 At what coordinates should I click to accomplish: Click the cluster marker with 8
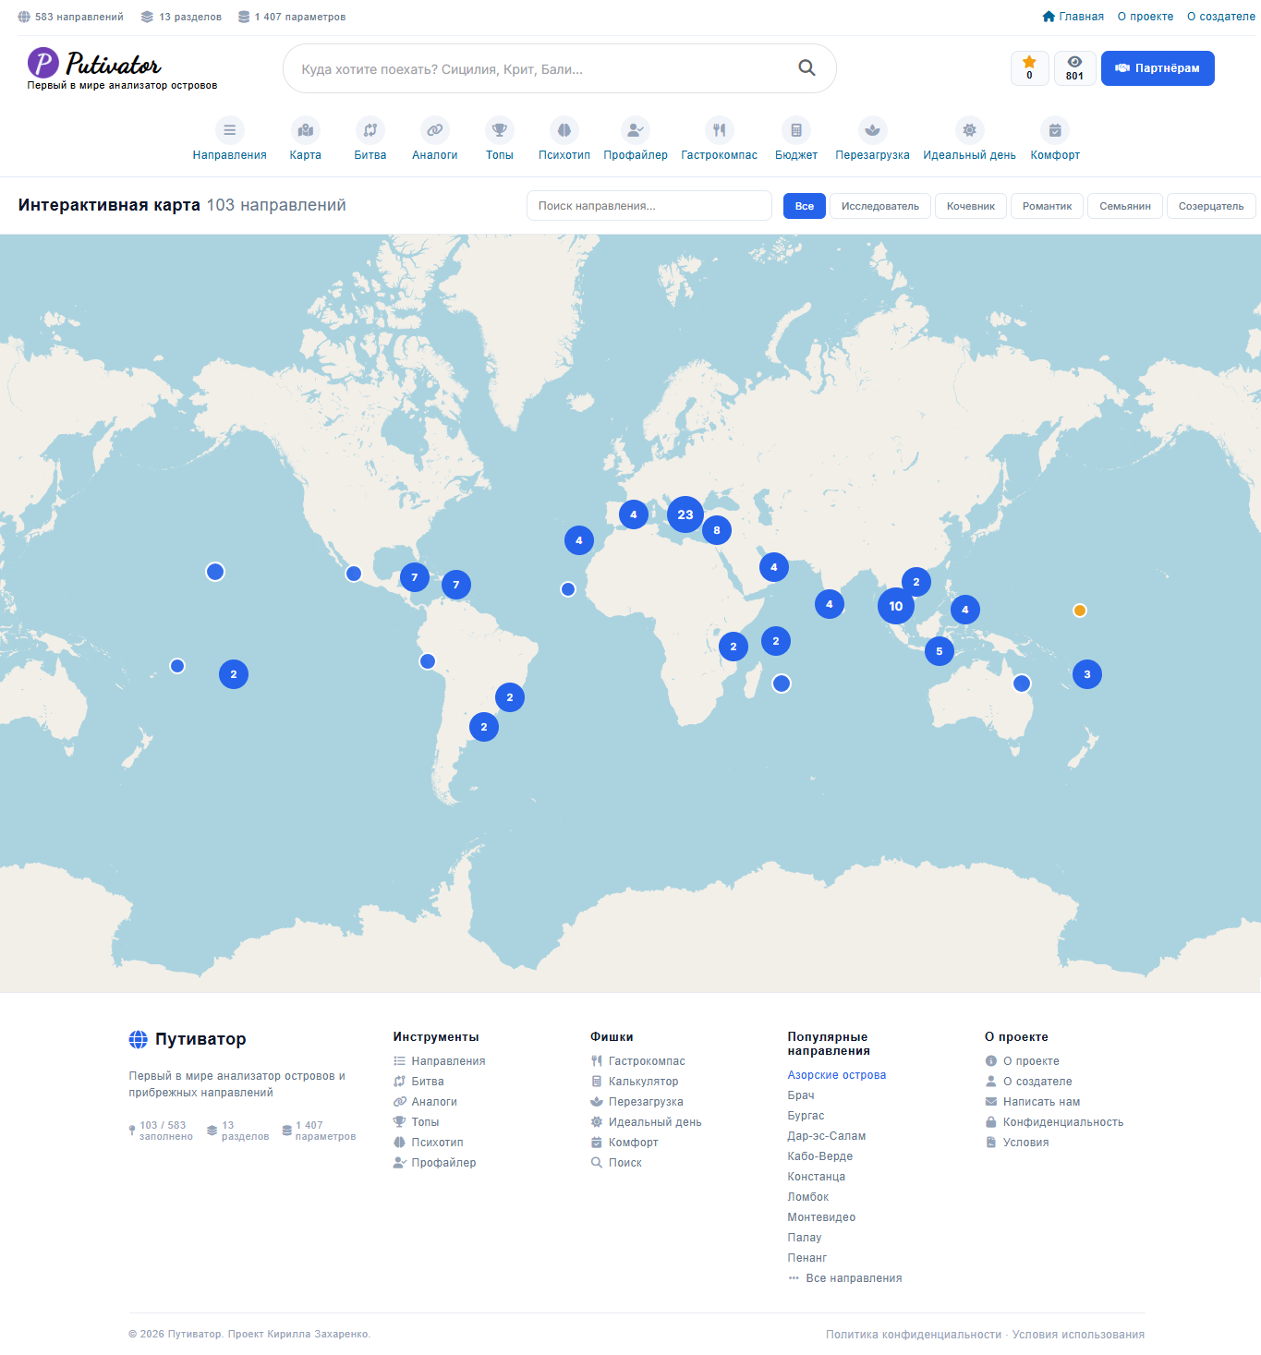coord(717,530)
